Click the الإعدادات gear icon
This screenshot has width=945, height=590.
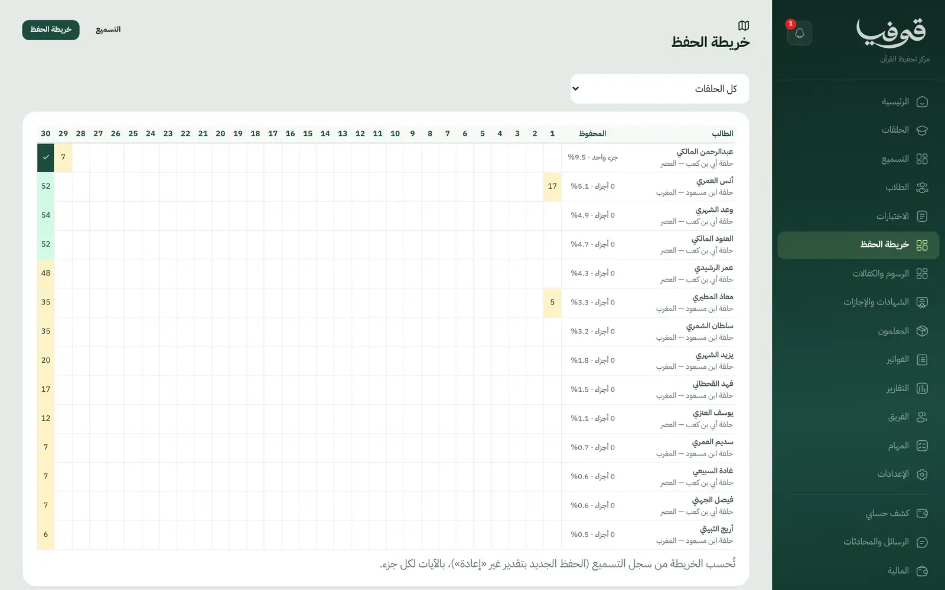point(922,474)
